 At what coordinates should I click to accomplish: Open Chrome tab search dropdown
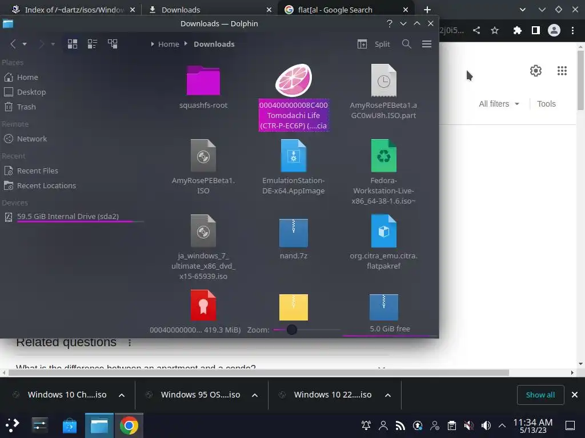click(523, 10)
